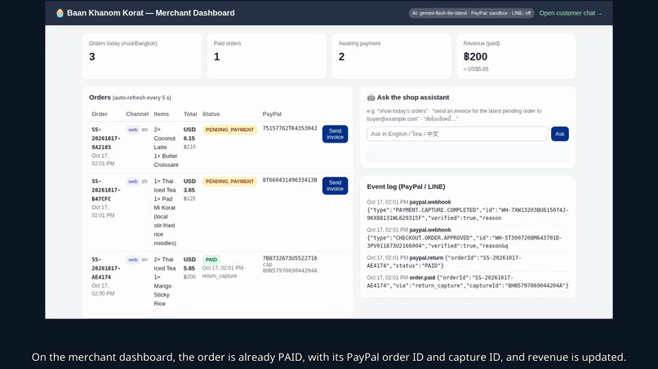Click PayPal ID 7B8732673U5522716
Viewport: 658px width, 369px height.
pyautogui.click(x=290, y=258)
